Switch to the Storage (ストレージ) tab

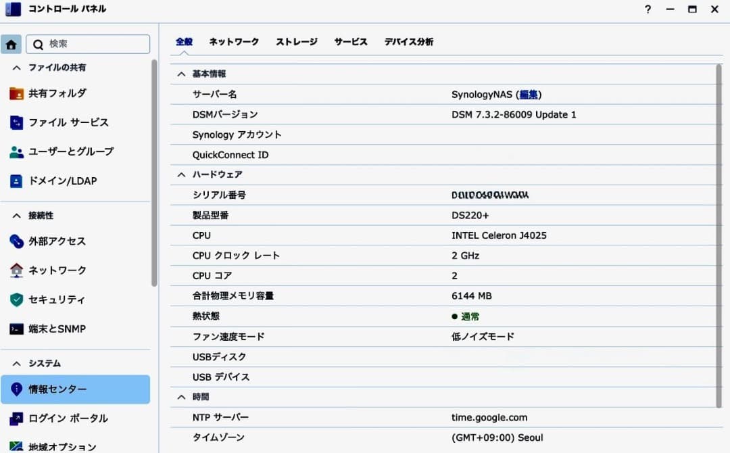coord(297,42)
